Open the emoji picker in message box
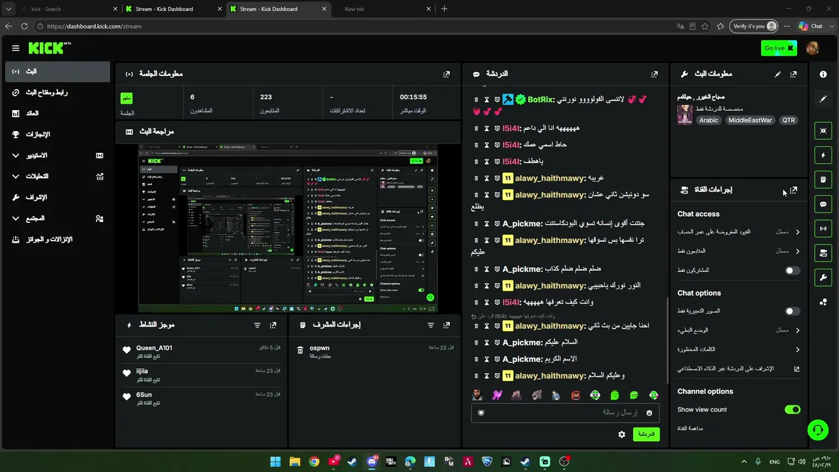This screenshot has height=472, width=839. click(649, 412)
